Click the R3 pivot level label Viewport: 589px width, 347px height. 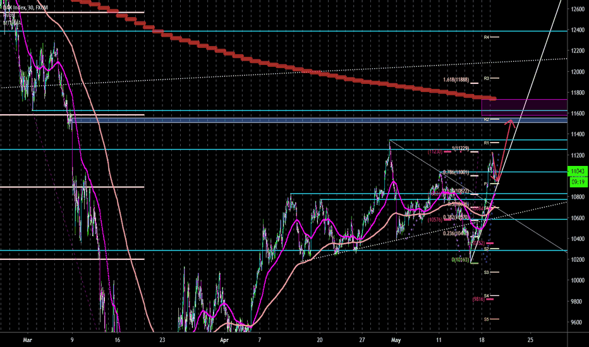(x=487, y=78)
